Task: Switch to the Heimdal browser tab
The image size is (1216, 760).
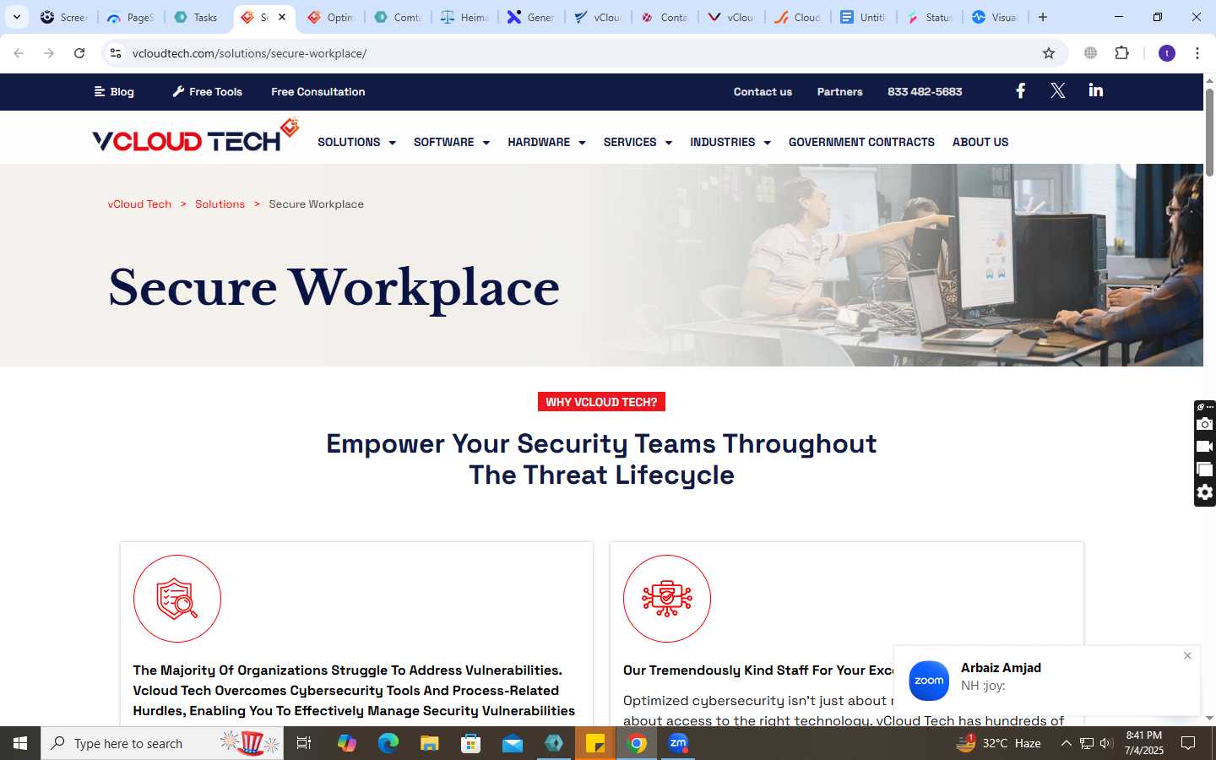Action: (x=464, y=17)
